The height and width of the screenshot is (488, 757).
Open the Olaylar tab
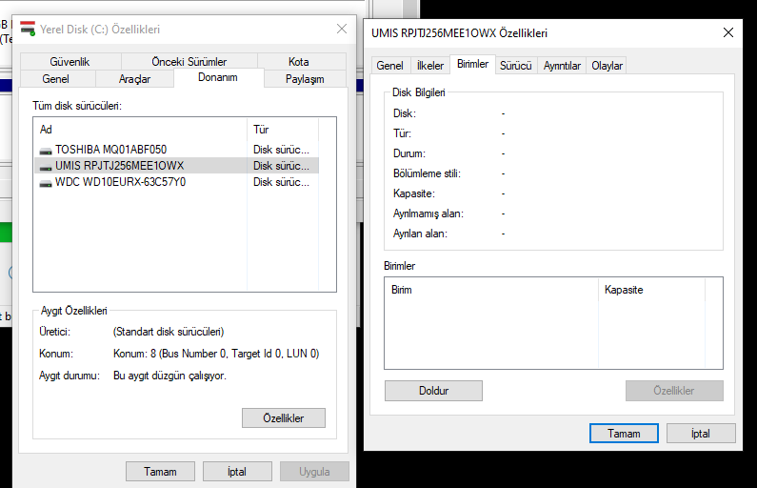click(607, 66)
